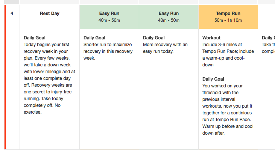Click the 50m - 1h 10m duration label
The width and height of the screenshot is (275, 150).
coord(228,20)
